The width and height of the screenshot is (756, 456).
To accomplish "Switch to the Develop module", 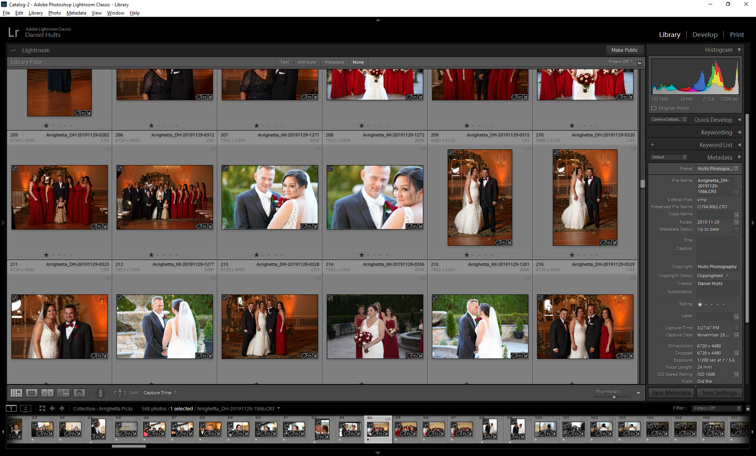I will point(705,35).
